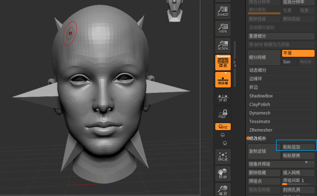
Task: Select the 移动 move hand tool
Action: pos(223,174)
